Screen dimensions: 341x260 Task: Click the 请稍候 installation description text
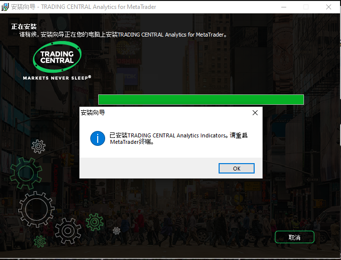pyautogui.click(x=123, y=35)
